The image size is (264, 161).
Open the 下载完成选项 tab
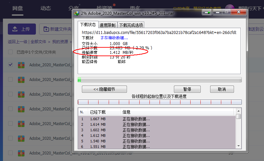click(131, 25)
